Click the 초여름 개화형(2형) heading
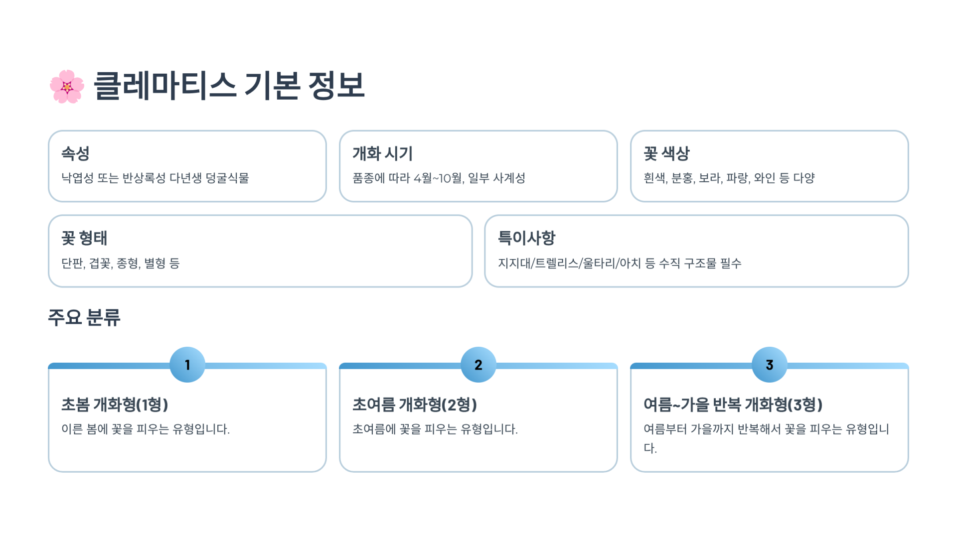This screenshot has width=957, height=538. pos(415,404)
